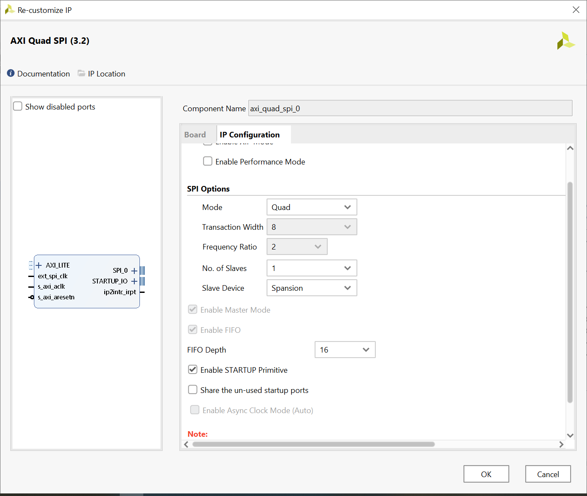Click the Enable FIFO checkbox
587x496 pixels.
(193, 330)
